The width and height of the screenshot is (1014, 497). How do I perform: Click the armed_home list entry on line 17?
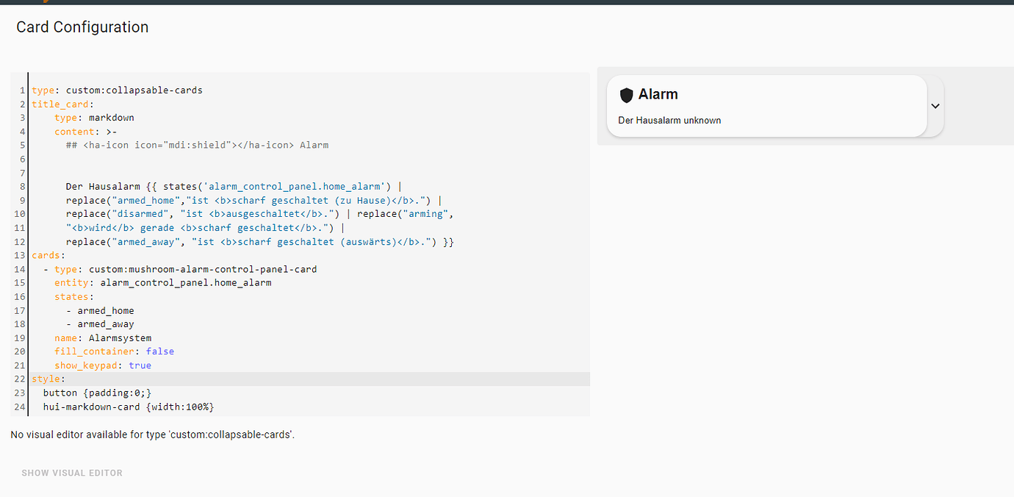(104, 310)
